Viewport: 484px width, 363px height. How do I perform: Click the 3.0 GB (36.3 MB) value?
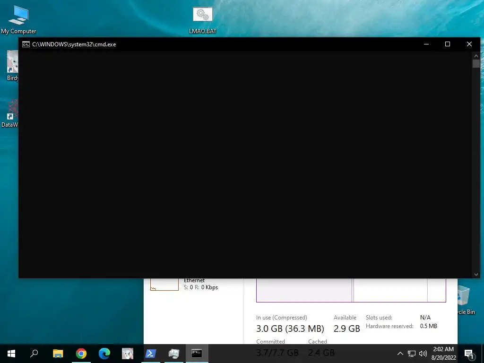[x=290, y=328]
